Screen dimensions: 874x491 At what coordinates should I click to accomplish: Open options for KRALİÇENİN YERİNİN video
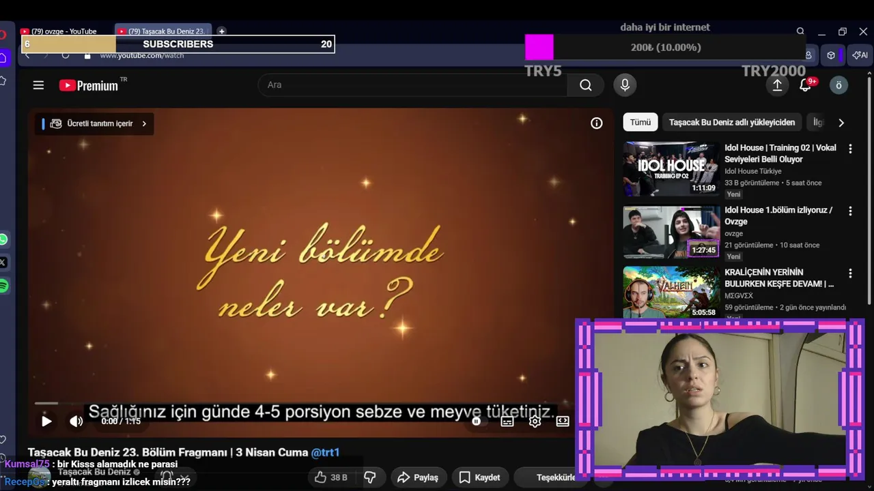click(x=850, y=273)
